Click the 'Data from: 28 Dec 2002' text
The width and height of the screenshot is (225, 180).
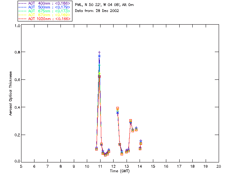click(97, 11)
